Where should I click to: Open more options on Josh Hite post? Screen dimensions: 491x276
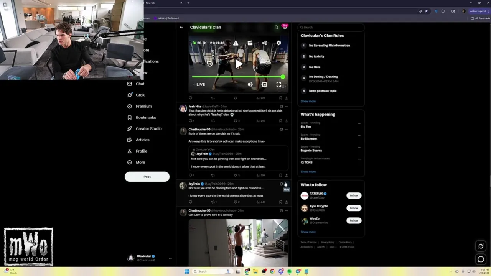click(x=286, y=107)
